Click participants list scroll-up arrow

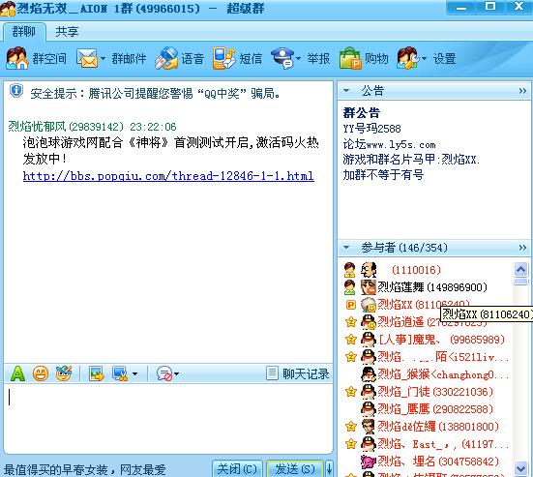(x=521, y=269)
